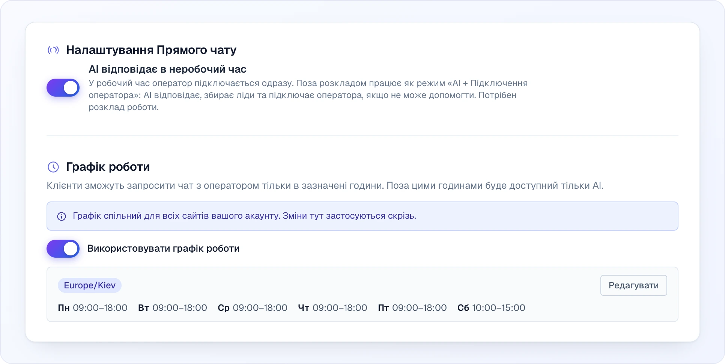Image resolution: width=725 pixels, height=364 pixels.
Task: Turn off Використовувати графік роботи switch
Action: coord(63,249)
